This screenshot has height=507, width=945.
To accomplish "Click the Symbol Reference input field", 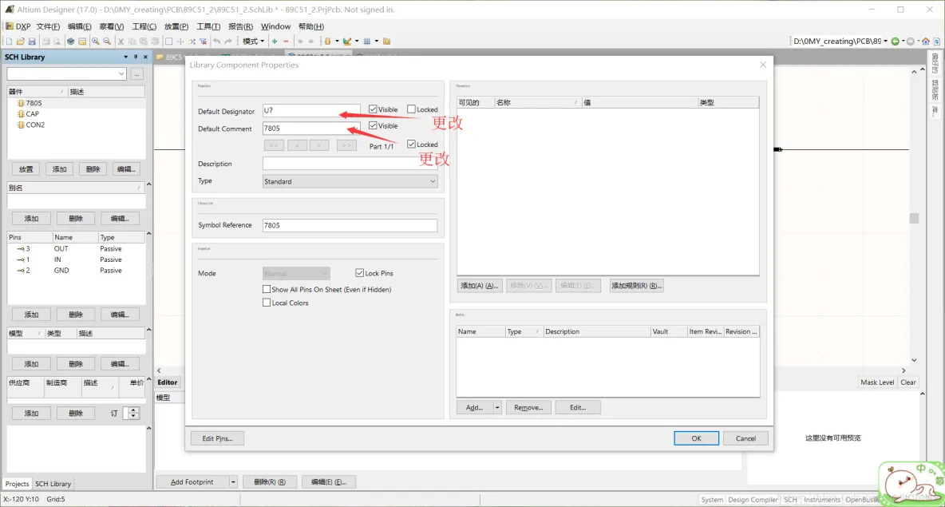I will tap(350, 225).
